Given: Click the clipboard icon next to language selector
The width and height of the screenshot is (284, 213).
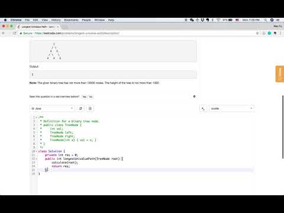Looking at the screenshot, I should click(90, 108).
